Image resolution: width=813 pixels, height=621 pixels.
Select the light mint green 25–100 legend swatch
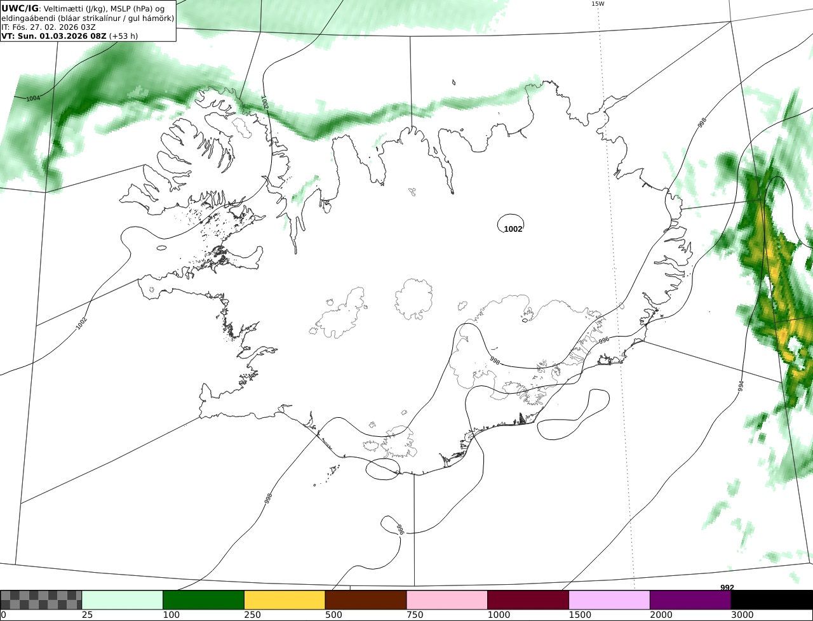pos(123,600)
